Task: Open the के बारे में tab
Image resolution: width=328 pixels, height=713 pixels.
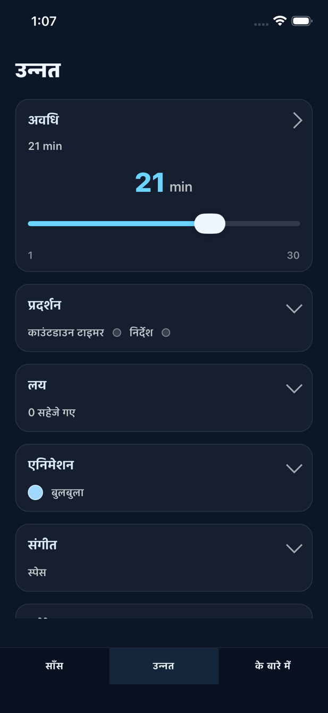Action: coord(273,666)
